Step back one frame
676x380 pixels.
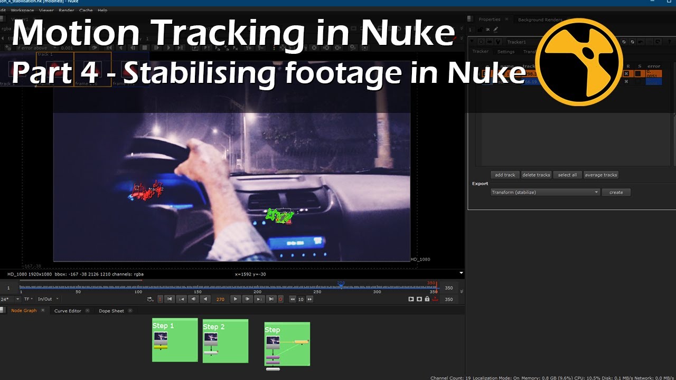193,299
